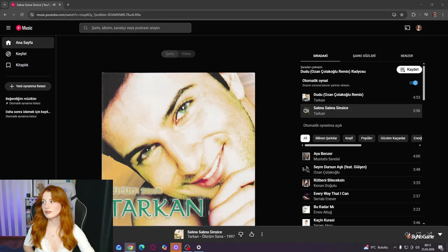
Task: Collapse the player page with the down triangle
Action: (x=440, y=234)
